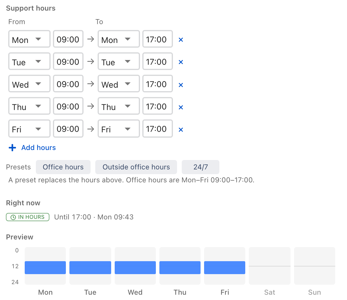
Task: Edit Wednesday start time 09:00
Action: 68,84
